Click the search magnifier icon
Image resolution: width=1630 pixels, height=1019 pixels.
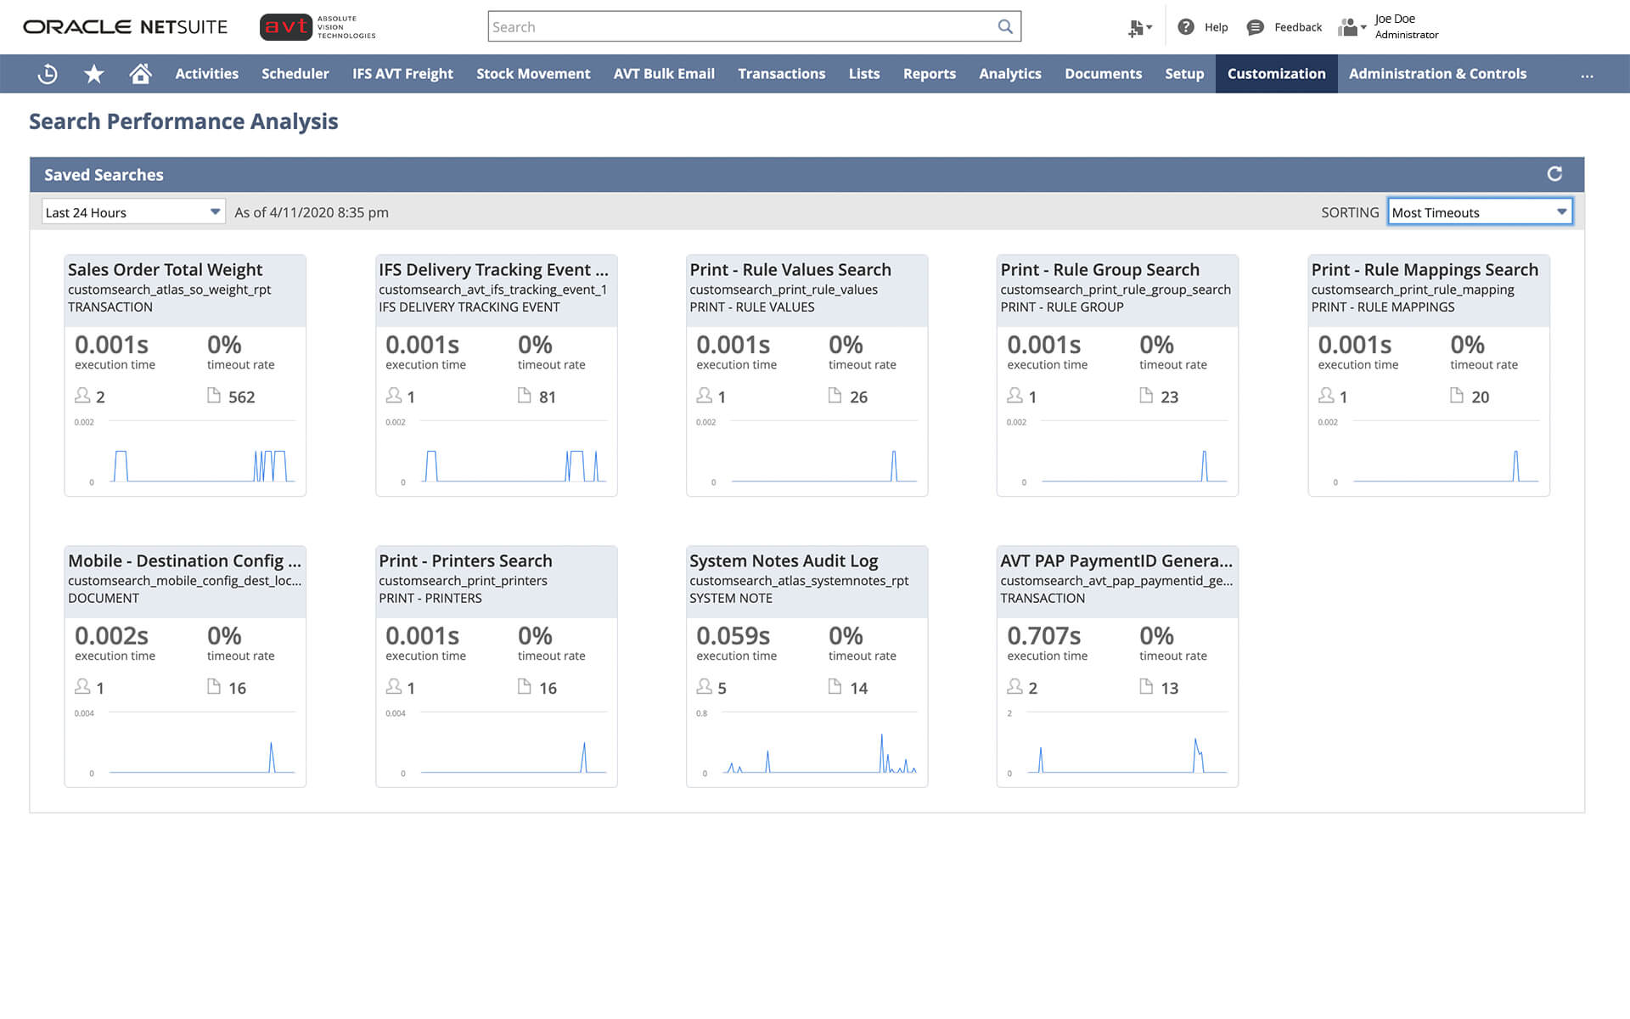pos(1005,26)
